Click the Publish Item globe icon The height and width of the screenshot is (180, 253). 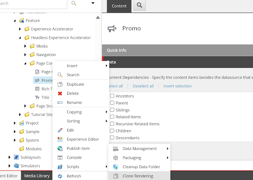pos(60,148)
